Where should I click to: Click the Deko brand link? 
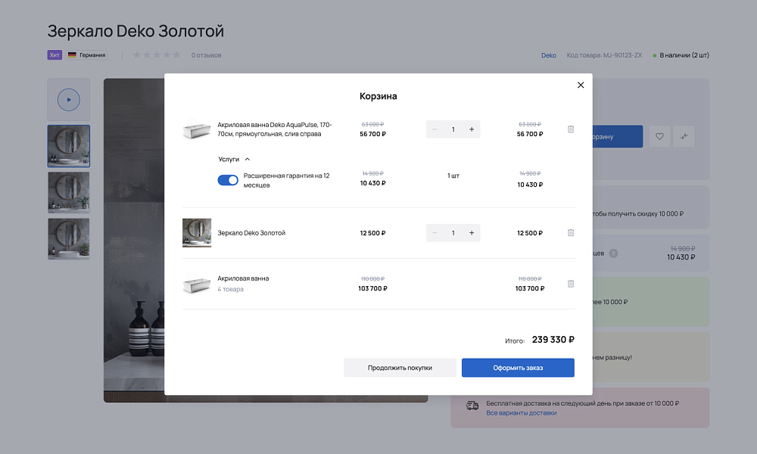tap(548, 54)
